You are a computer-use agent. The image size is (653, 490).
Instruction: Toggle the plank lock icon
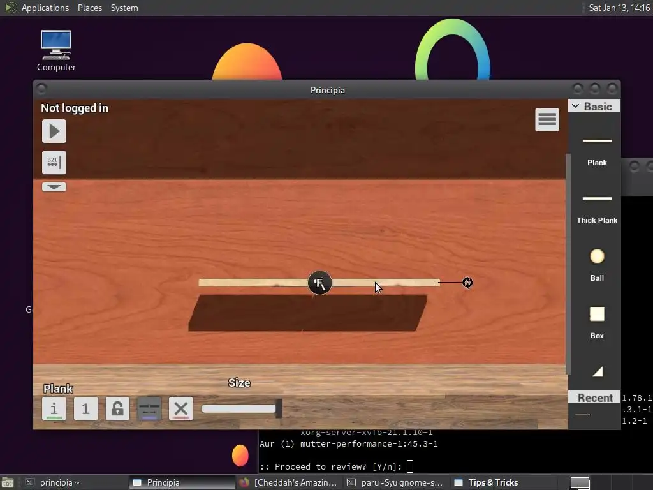[x=117, y=408]
